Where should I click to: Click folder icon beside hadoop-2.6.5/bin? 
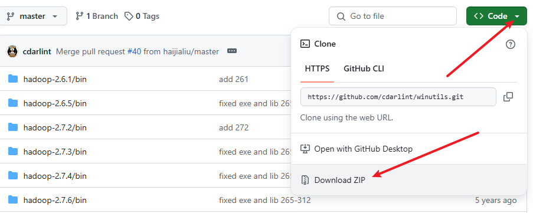[x=13, y=103]
